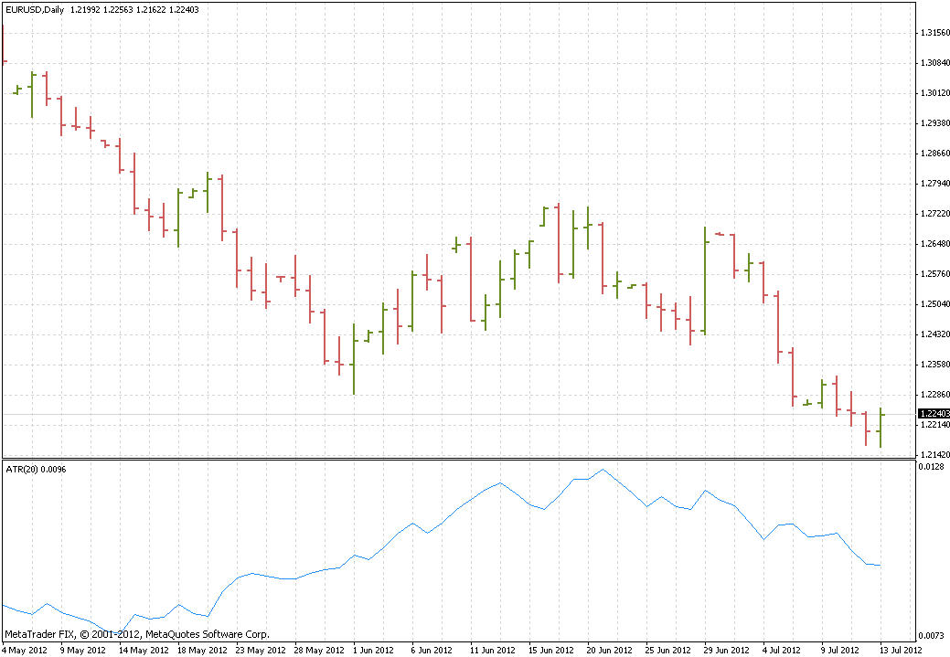Click the MetaTrader FIX copyright text

(137, 634)
